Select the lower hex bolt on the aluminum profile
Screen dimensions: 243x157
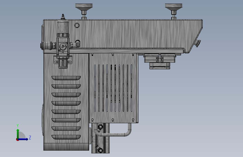click(x=100, y=150)
